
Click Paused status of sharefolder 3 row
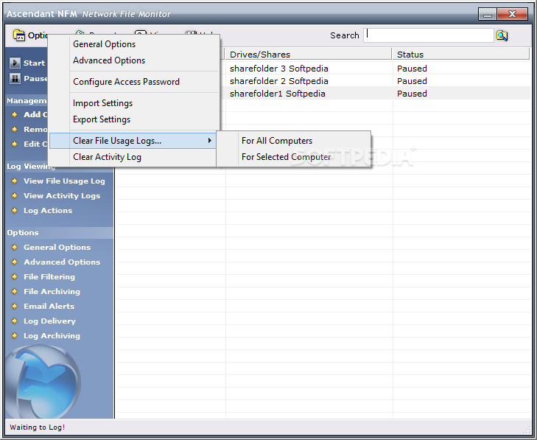coord(412,69)
